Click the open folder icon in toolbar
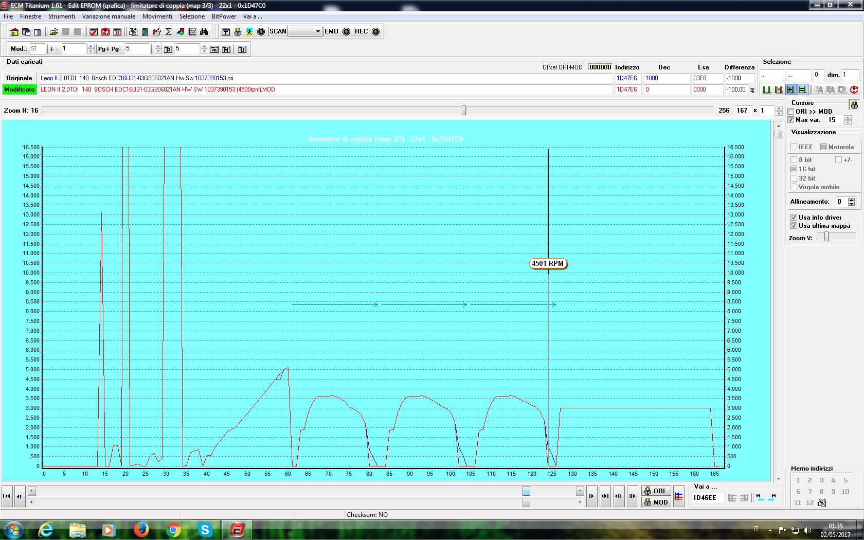The width and height of the screenshot is (864, 540). pyautogui.click(x=53, y=32)
